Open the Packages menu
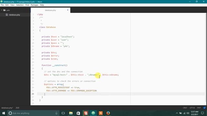The image size is (207, 116). (x=35, y=5)
